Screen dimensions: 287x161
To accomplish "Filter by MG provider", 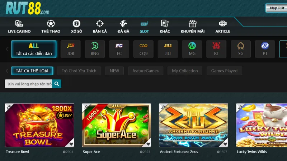I will pyautogui.click(x=192, y=49).
